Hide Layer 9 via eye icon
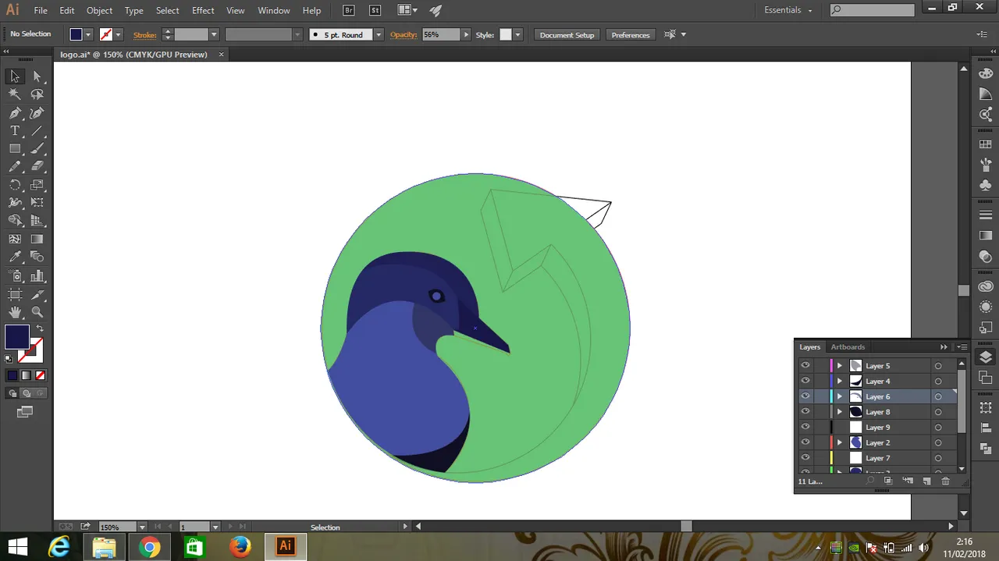The height and width of the screenshot is (561, 999). [x=805, y=427]
